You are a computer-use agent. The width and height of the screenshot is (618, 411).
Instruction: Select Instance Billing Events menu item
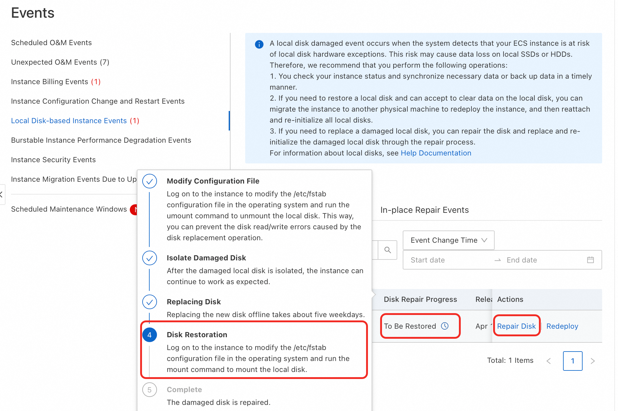coord(56,82)
